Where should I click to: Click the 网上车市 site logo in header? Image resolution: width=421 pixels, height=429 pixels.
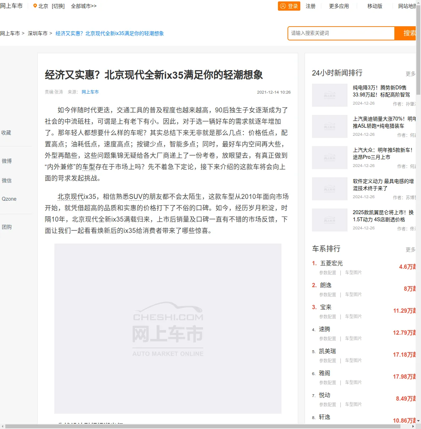pyautogui.click(x=11, y=6)
